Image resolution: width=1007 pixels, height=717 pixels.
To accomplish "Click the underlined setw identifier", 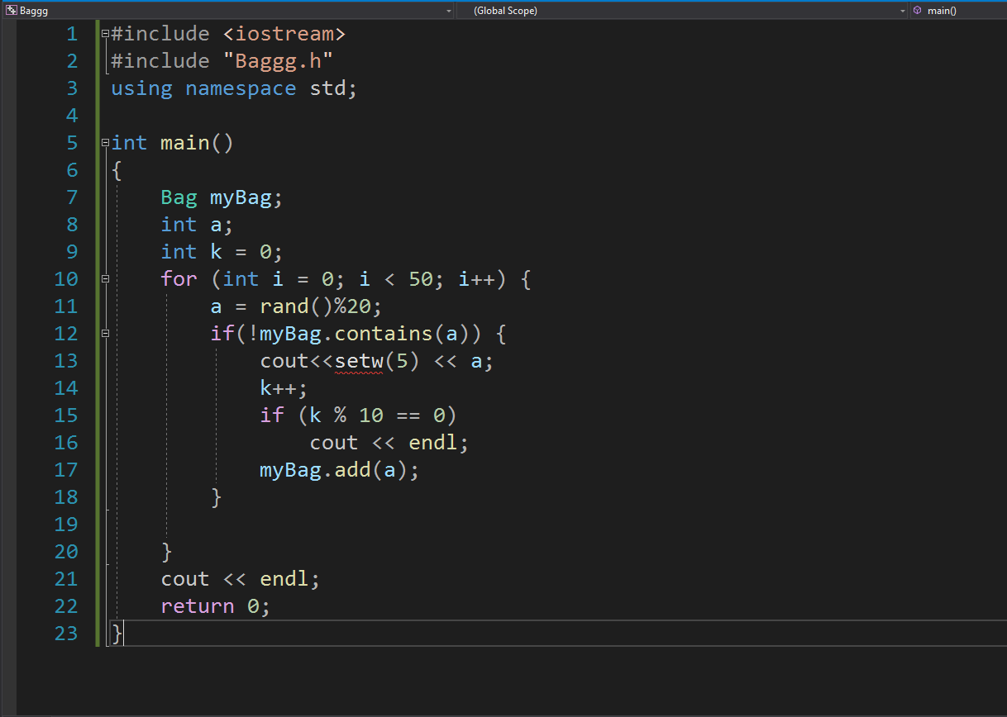I will [359, 361].
